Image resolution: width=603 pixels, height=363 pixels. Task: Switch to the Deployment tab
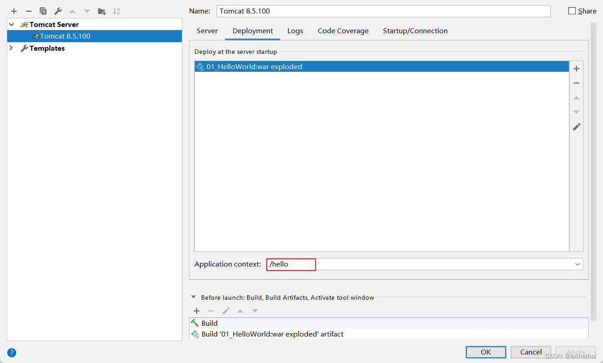pos(253,31)
